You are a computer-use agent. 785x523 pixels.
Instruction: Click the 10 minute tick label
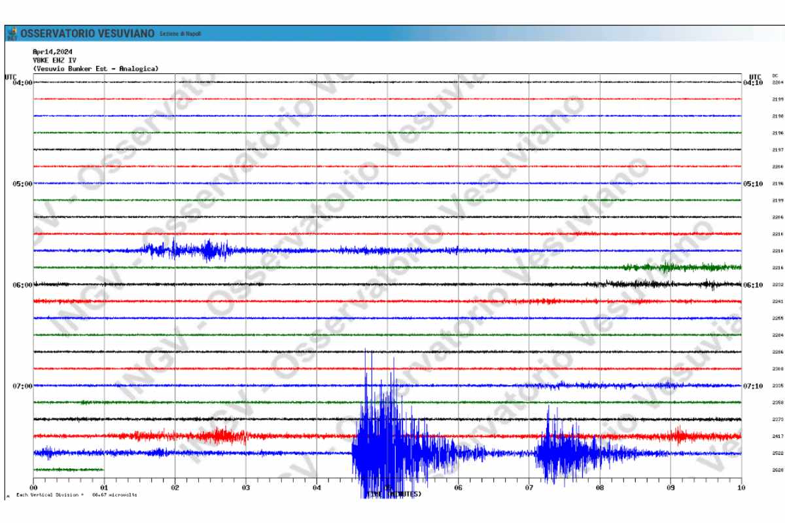(741, 488)
